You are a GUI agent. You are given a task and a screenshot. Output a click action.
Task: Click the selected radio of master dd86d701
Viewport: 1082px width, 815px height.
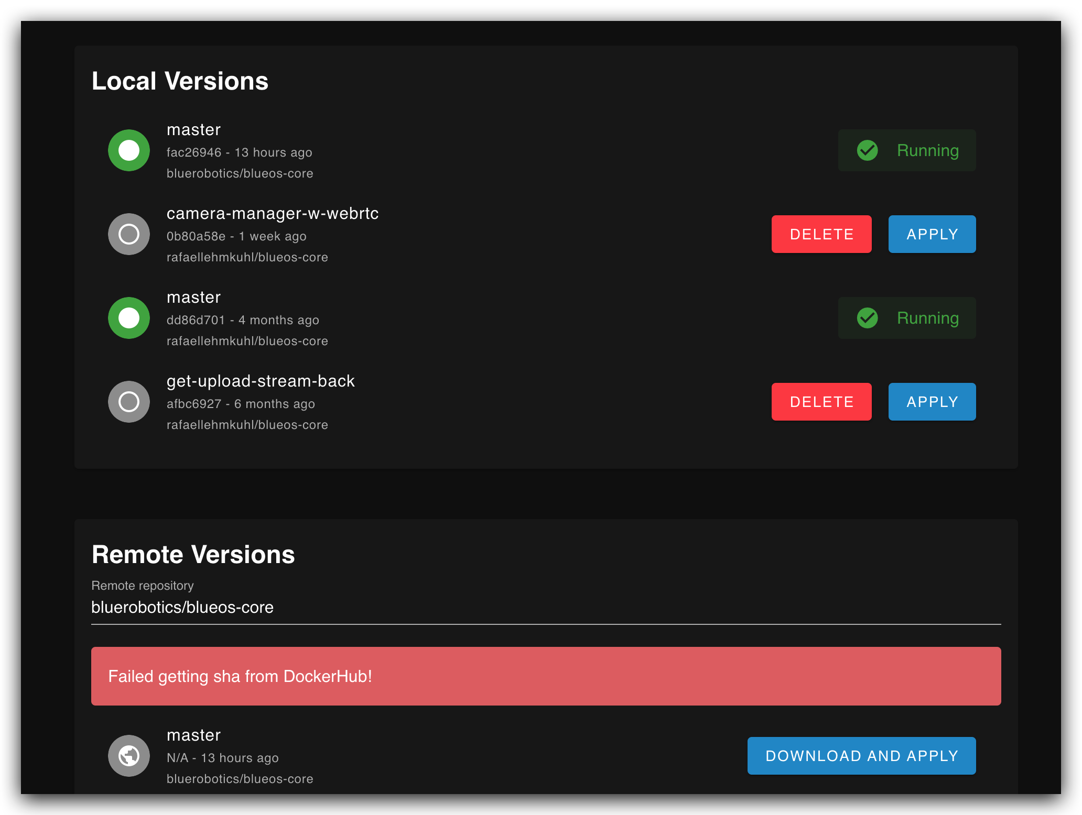(x=129, y=318)
